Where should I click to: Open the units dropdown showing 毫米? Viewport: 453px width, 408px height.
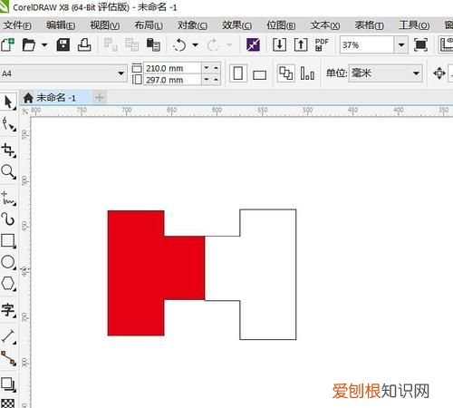385,73
